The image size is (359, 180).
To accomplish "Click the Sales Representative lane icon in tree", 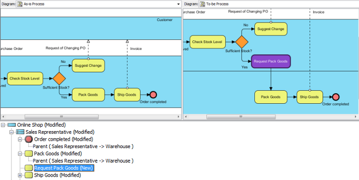I will [20, 132].
